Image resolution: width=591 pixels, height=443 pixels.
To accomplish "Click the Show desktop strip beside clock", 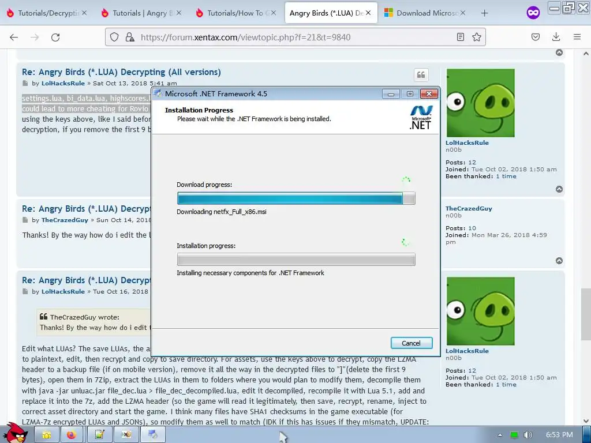I will coord(586,435).
